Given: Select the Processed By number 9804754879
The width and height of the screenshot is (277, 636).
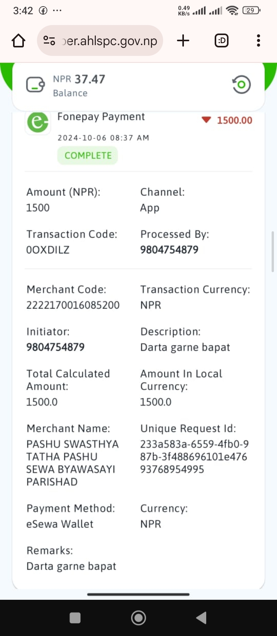Looking at the screenshot, I should coord(169,250).
